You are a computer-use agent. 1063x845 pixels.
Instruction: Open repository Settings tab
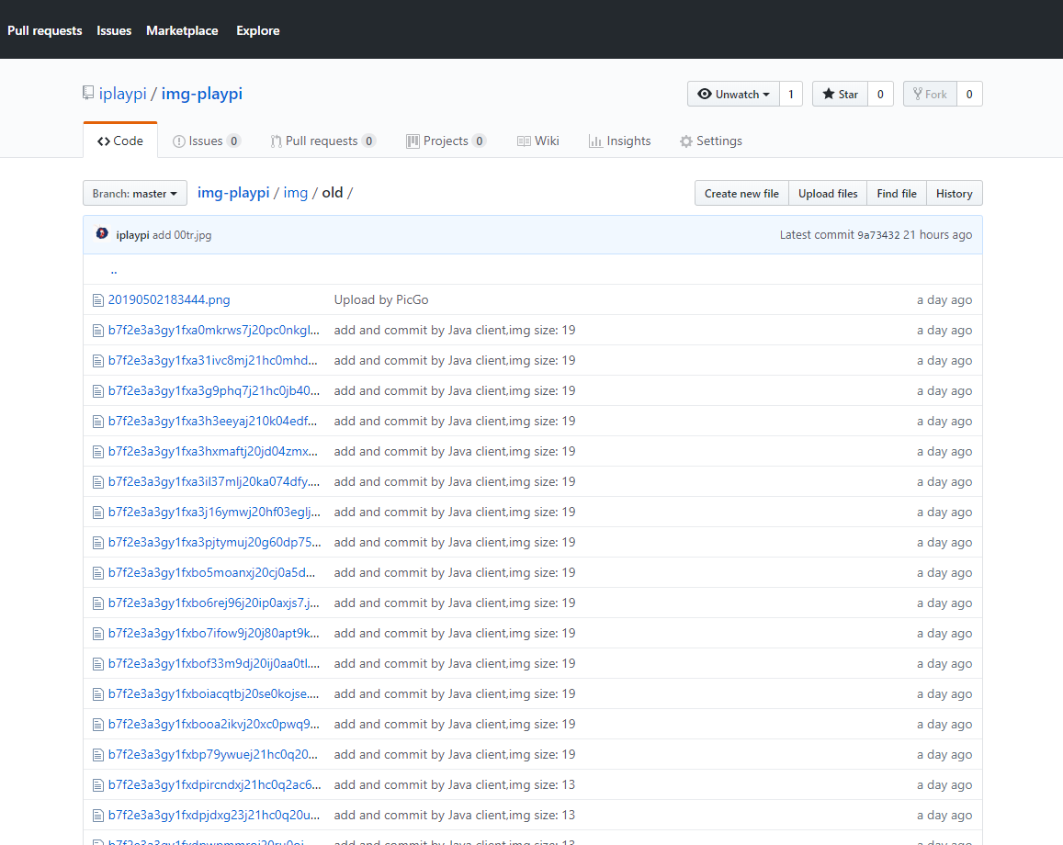click(x=710, y=141)
